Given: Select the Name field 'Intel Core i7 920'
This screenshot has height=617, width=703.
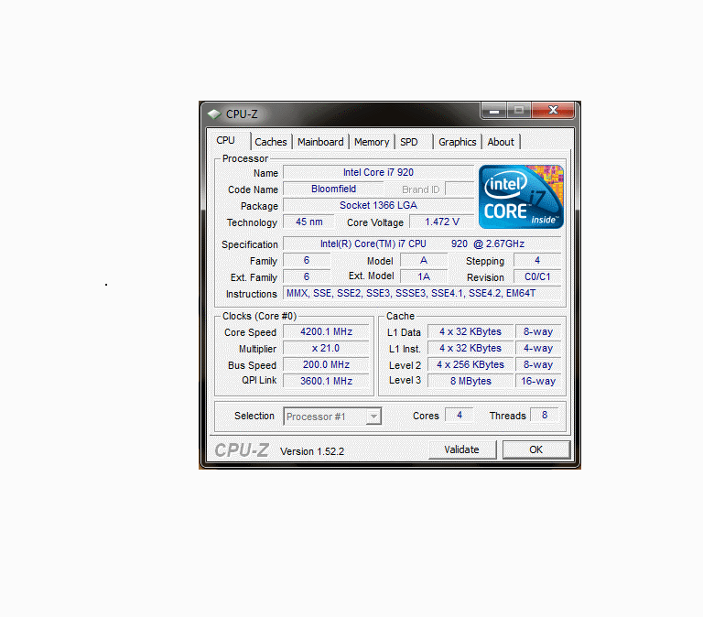Looking at the screenshot, I should click(x=378, y=173).
